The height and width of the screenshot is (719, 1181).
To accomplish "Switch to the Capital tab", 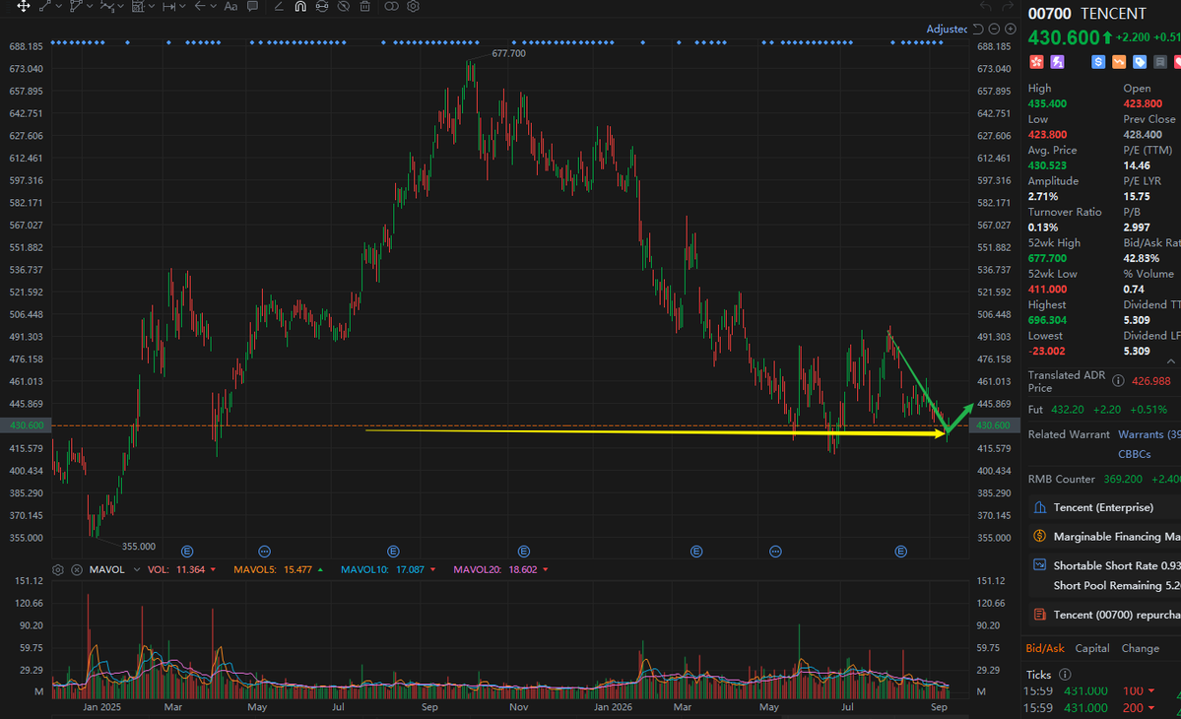I will (1092, 648).
